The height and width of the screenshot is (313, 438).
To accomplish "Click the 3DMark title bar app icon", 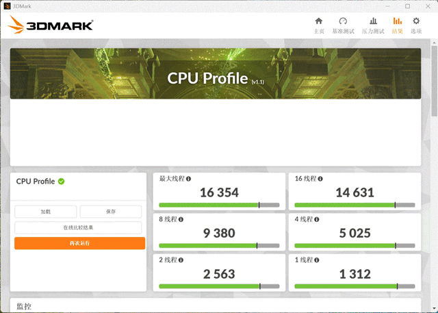I will click(x=7, y=6).
